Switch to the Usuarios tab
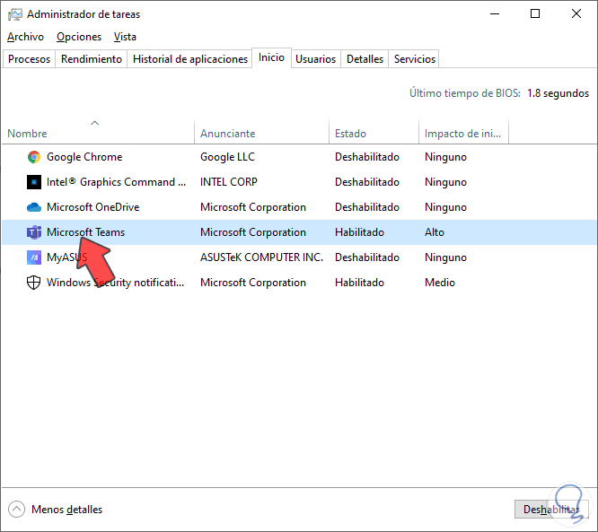Viewport: 598px width, 532px height. click(x=316, y=59)
